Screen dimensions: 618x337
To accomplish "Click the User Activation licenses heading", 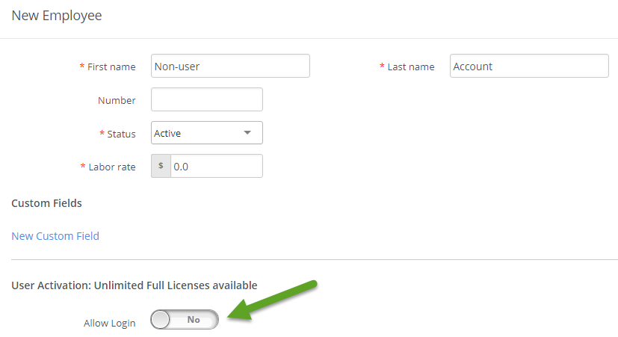I will click(135, 285).
